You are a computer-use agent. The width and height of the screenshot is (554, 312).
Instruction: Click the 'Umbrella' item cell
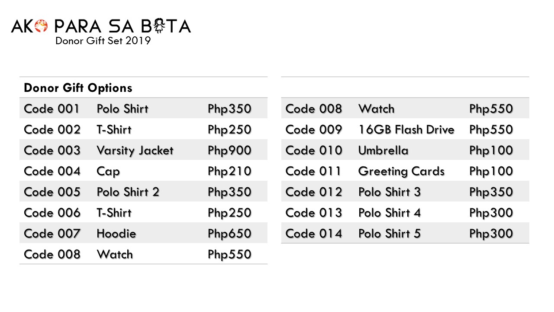(x=383, y=150)
